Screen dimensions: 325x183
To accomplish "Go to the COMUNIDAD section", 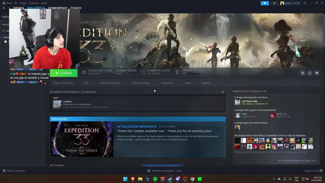I will (x=58, y=8).
